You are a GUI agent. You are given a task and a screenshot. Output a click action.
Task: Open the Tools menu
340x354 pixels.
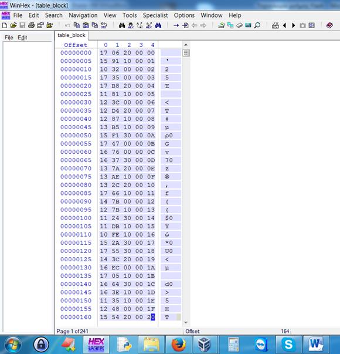click(130, 15)
